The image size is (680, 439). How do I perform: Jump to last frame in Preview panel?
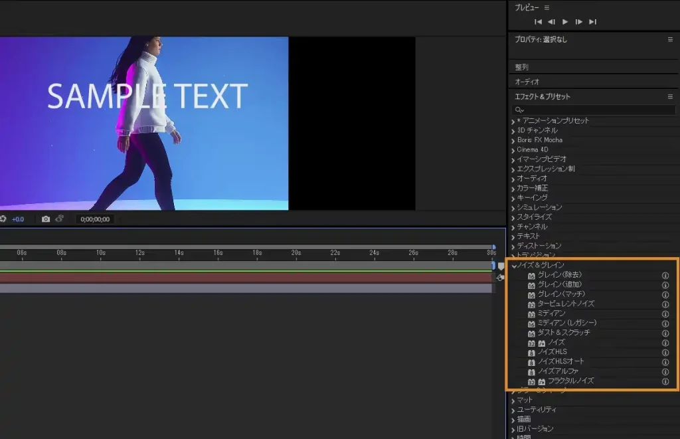pos(592,22)
